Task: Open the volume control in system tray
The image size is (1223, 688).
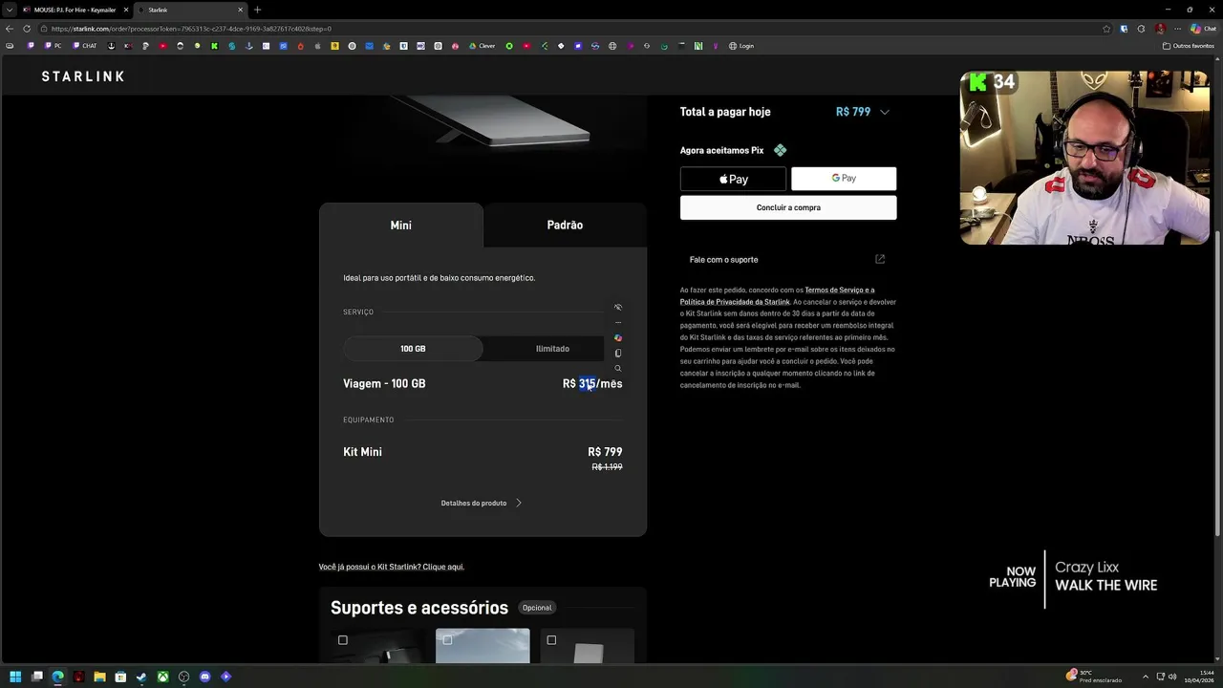Action: [1173, 677]
